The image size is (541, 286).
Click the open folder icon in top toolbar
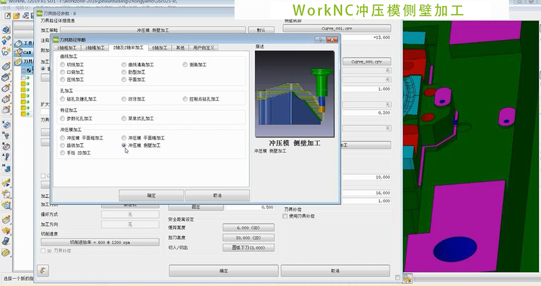click(16, 16)
